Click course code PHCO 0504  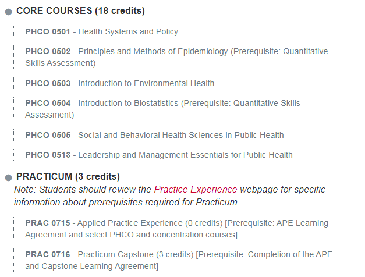coord(48,103)
